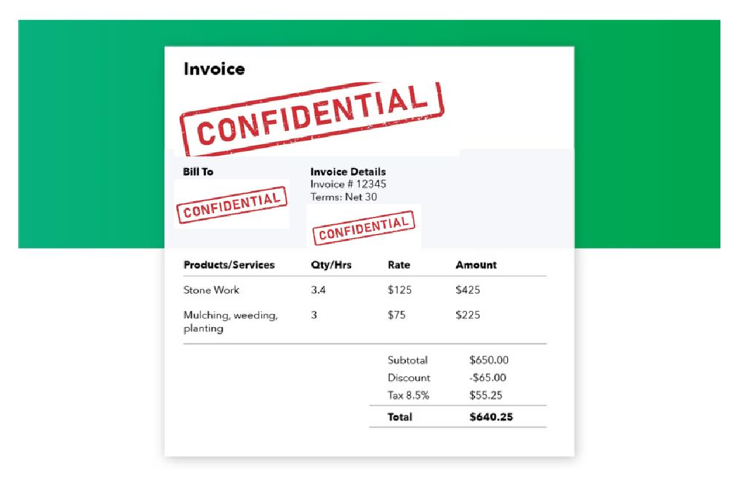Click the Invoice title heading

click(x=214, y=69)
